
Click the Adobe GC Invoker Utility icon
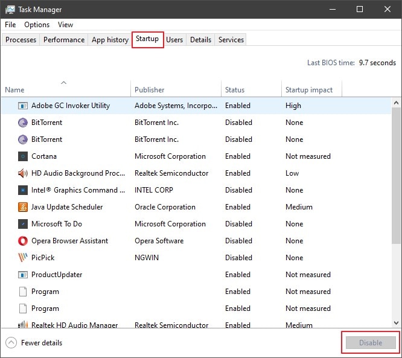[x=23, y=106]
